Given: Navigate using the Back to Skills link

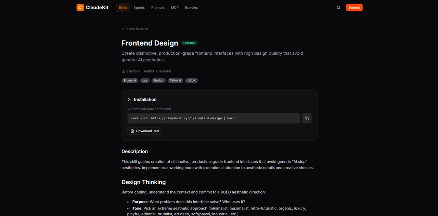Looking at the screenshot, I should 137,29.
